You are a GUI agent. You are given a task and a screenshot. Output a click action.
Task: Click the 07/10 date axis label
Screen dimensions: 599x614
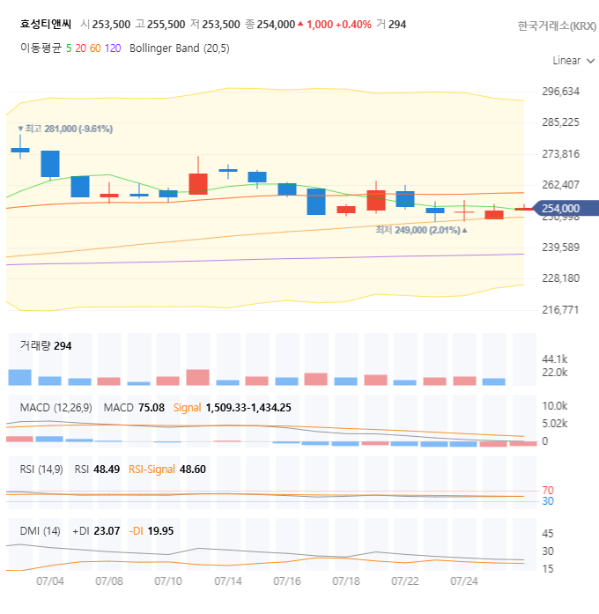(168, 581)
